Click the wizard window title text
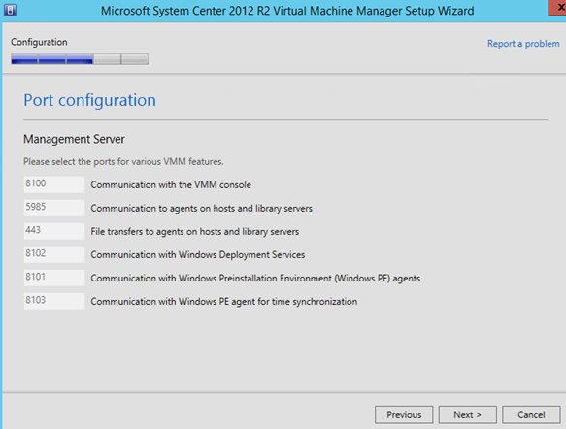566x429 pixels. [287, 11]
